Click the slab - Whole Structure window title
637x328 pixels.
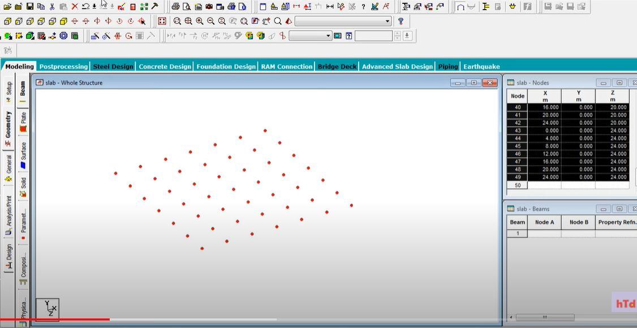click(x=74, y=83)
